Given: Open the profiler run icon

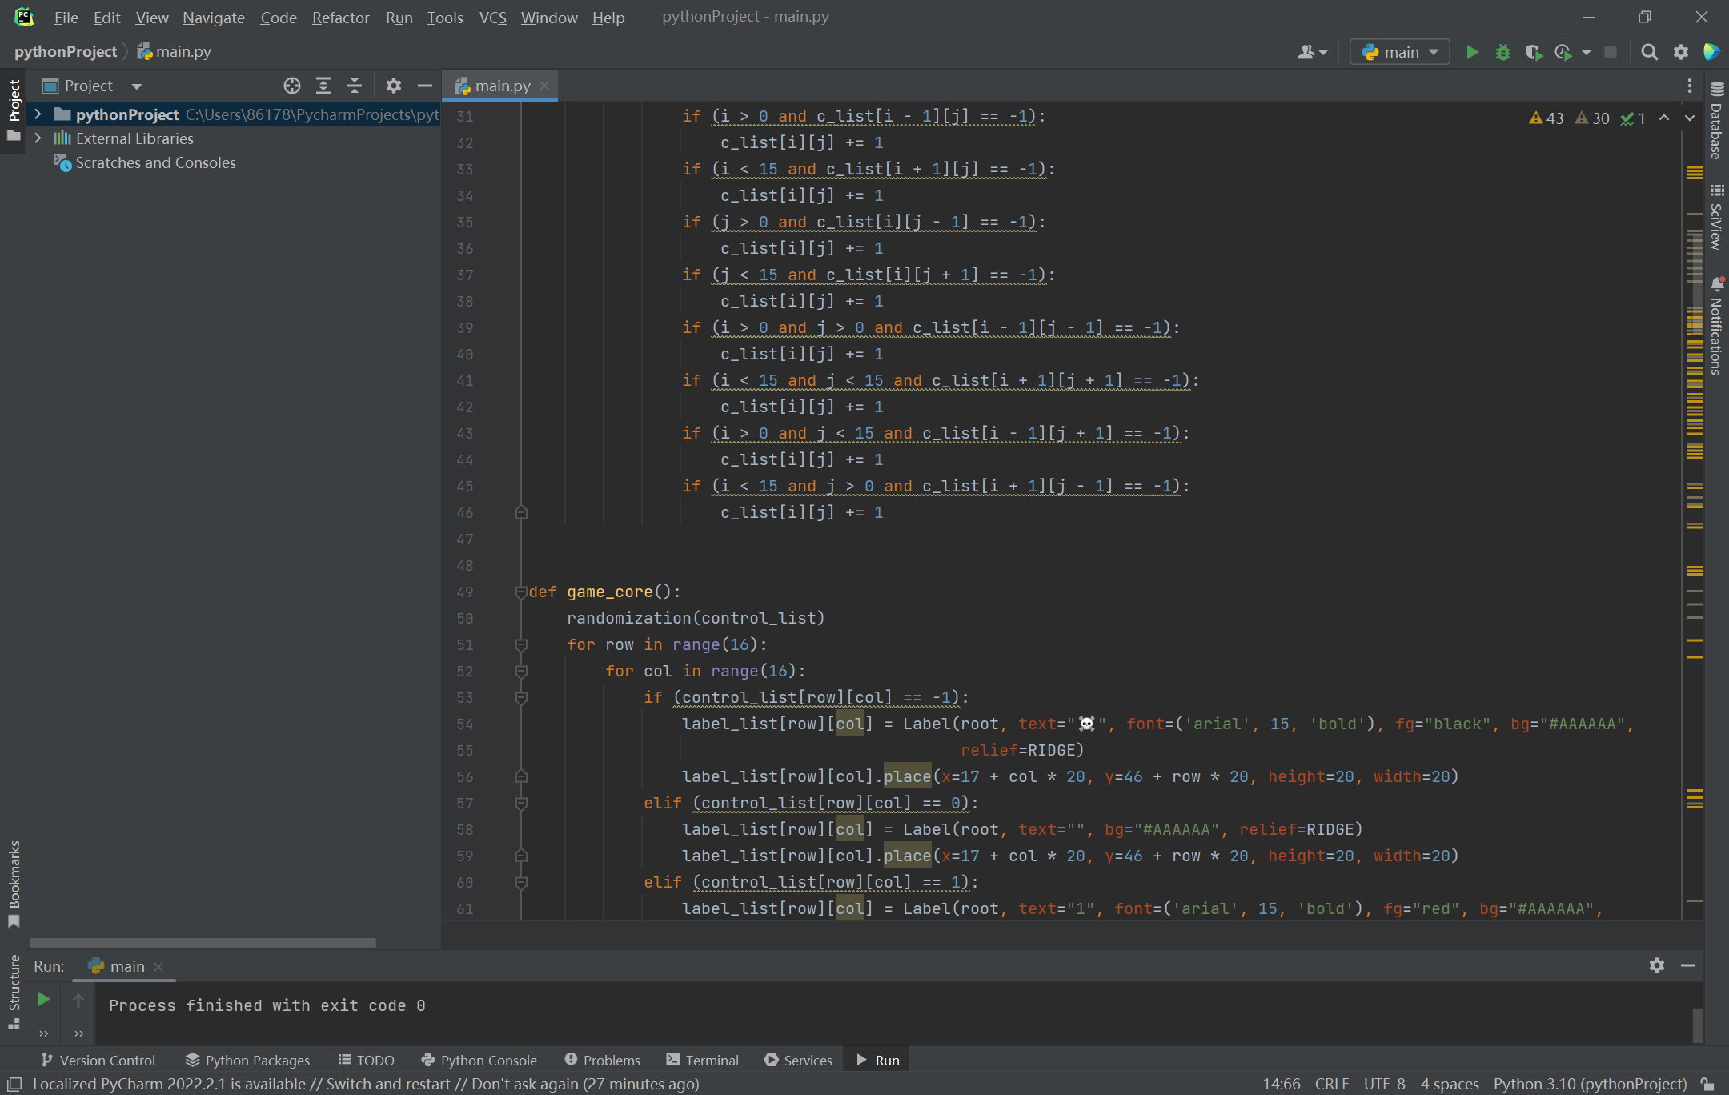Looking at the screenshot, I should (x=1563, y=52).
